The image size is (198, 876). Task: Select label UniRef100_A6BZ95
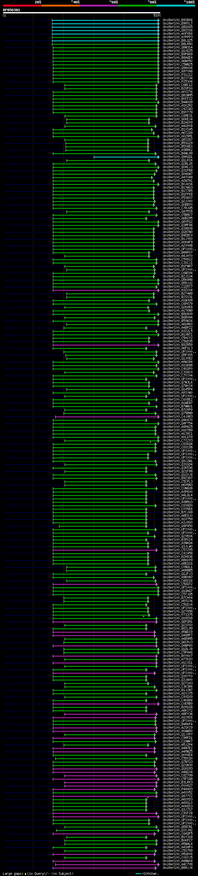[178, 218]
